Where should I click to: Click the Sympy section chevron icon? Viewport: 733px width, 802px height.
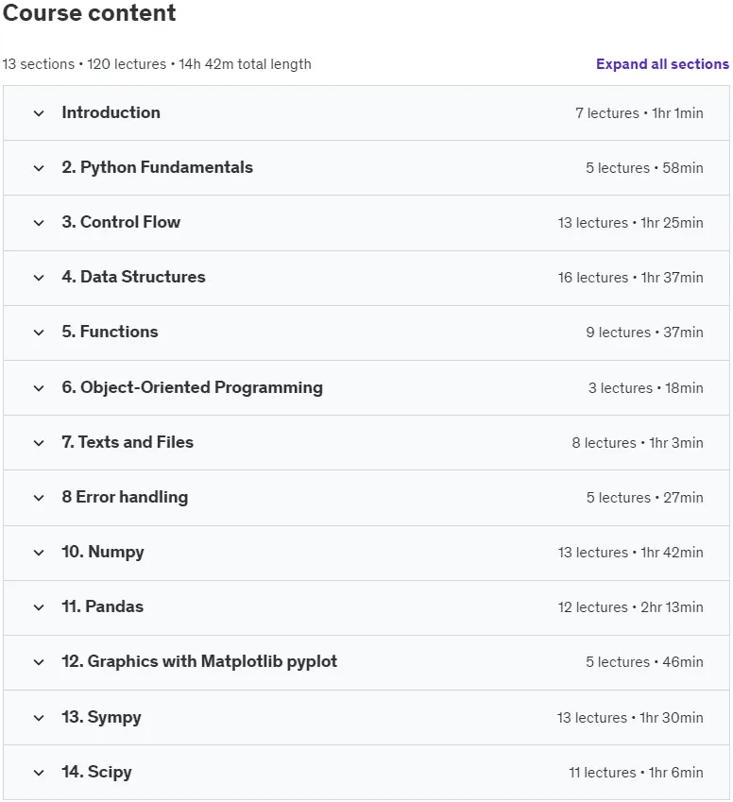[x=39, y=718]
